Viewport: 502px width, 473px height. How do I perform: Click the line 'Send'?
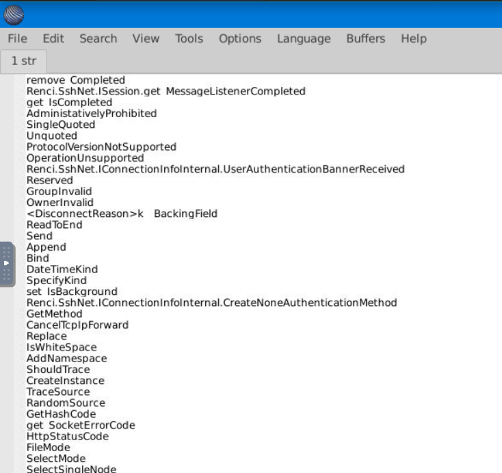click(40, 236)
